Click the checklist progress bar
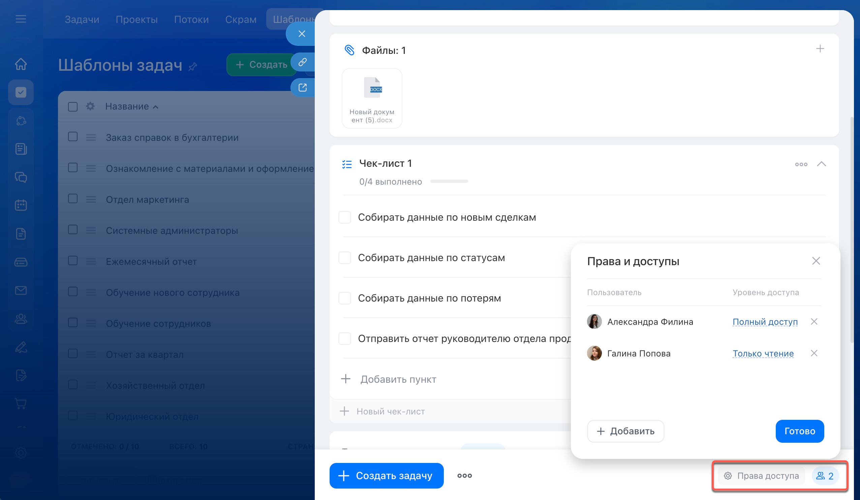The height and width of the screenshot is (500, 860). pyautogui.click(x=449, y=182)
